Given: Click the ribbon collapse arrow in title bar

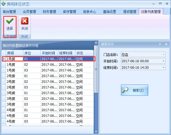Looking at the screenshot, I should [154, 4].
